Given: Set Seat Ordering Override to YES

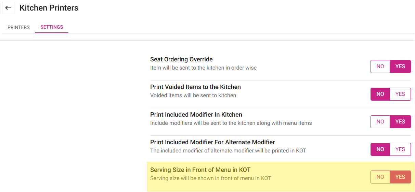Looking at the screenshot, I should [x=400, y=67].
